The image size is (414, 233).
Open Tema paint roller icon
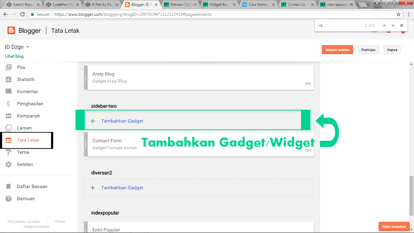tap(8, 152)
